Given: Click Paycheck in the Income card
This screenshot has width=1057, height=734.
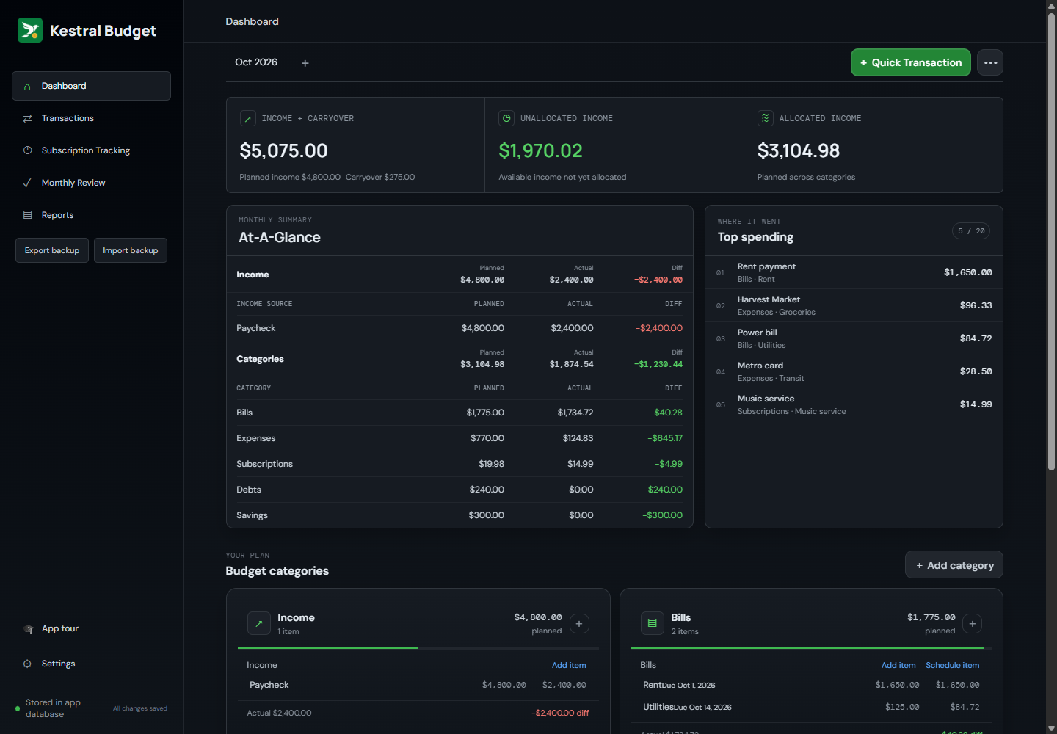Looking at the screenshot, I should (269, 685).
